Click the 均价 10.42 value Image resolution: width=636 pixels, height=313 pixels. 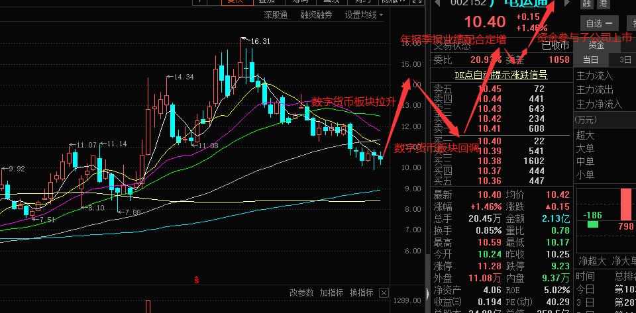pos(558,195)
